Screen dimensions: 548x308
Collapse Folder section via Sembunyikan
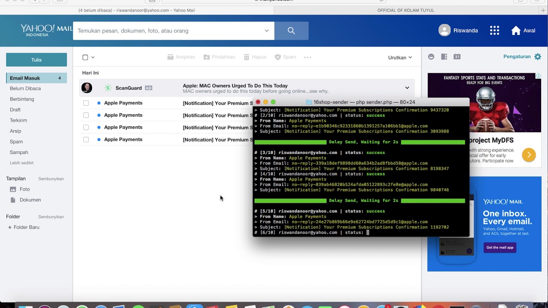[51, 217]
